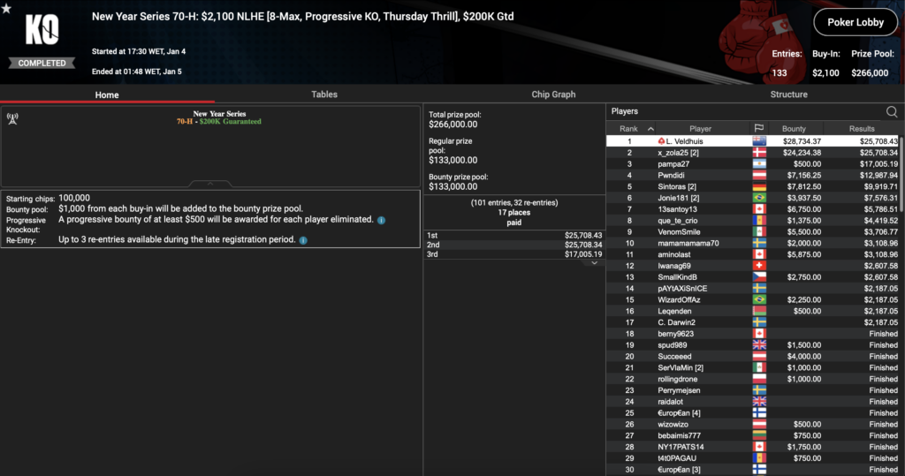Click the red spade icon beside L. Veldhuis

pos(662,141)
